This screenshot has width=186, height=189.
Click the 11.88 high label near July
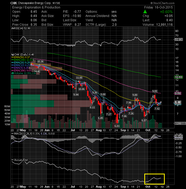click(79, 78)
